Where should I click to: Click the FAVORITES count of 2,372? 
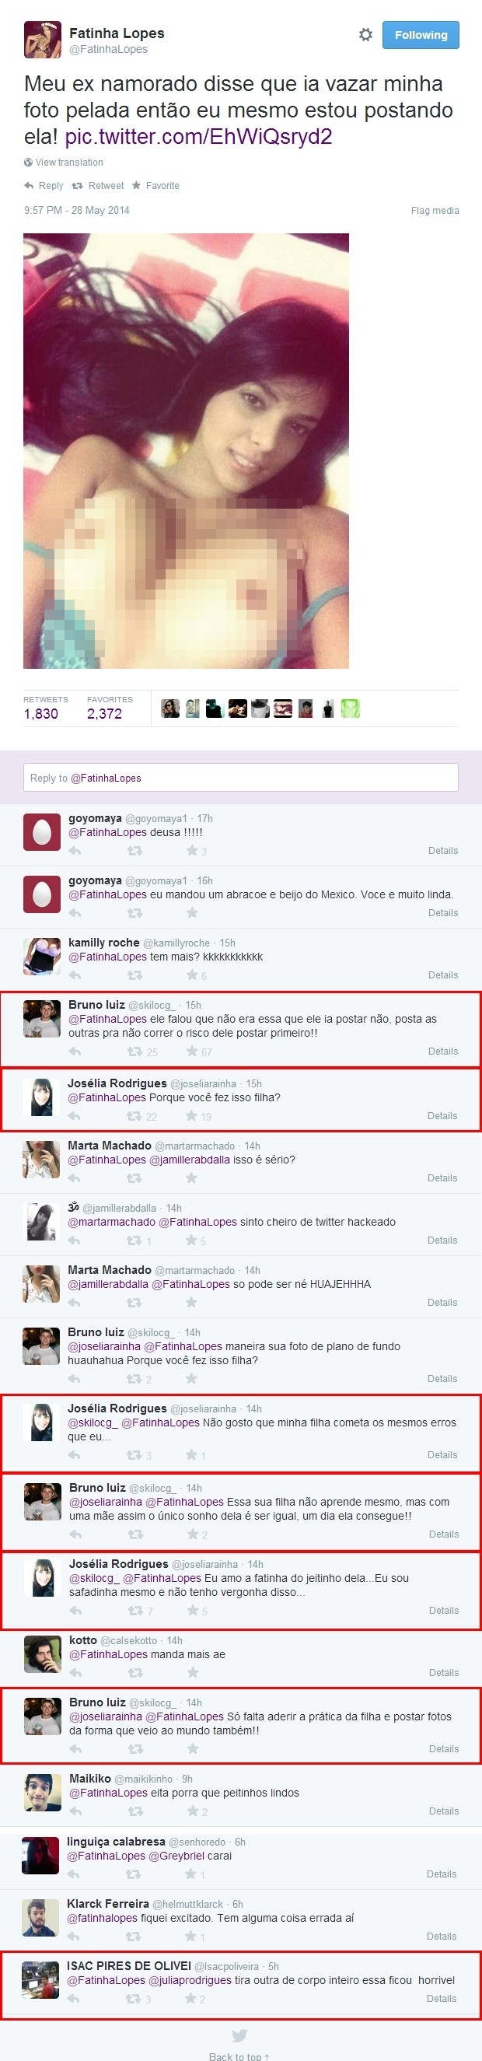click(105, 714)
